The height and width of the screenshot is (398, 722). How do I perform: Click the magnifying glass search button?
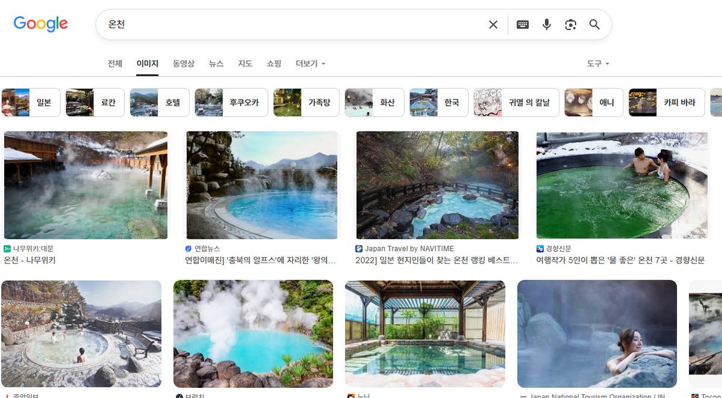594,25
